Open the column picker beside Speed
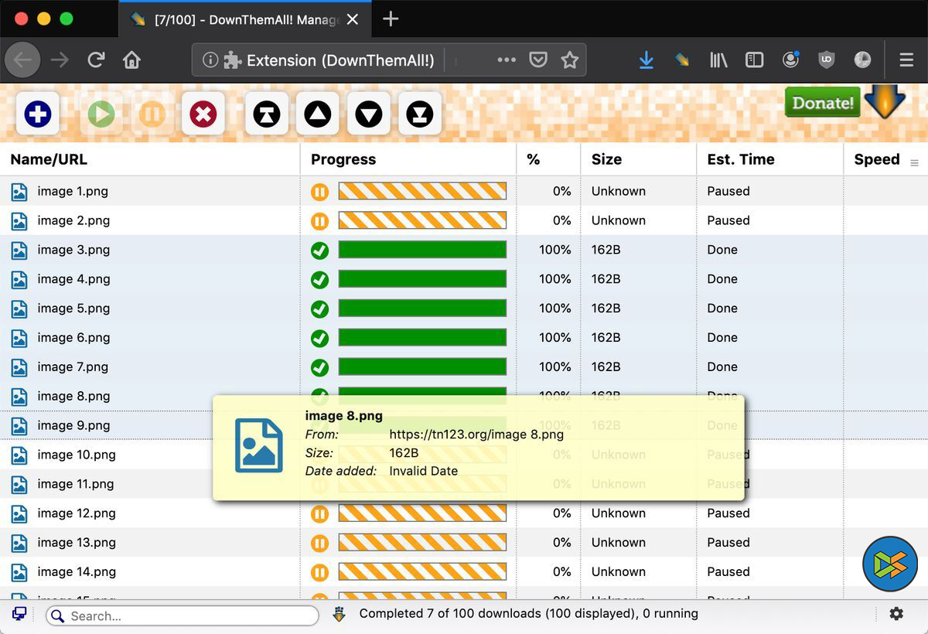The image size is (928, 634). click(914, 163)
